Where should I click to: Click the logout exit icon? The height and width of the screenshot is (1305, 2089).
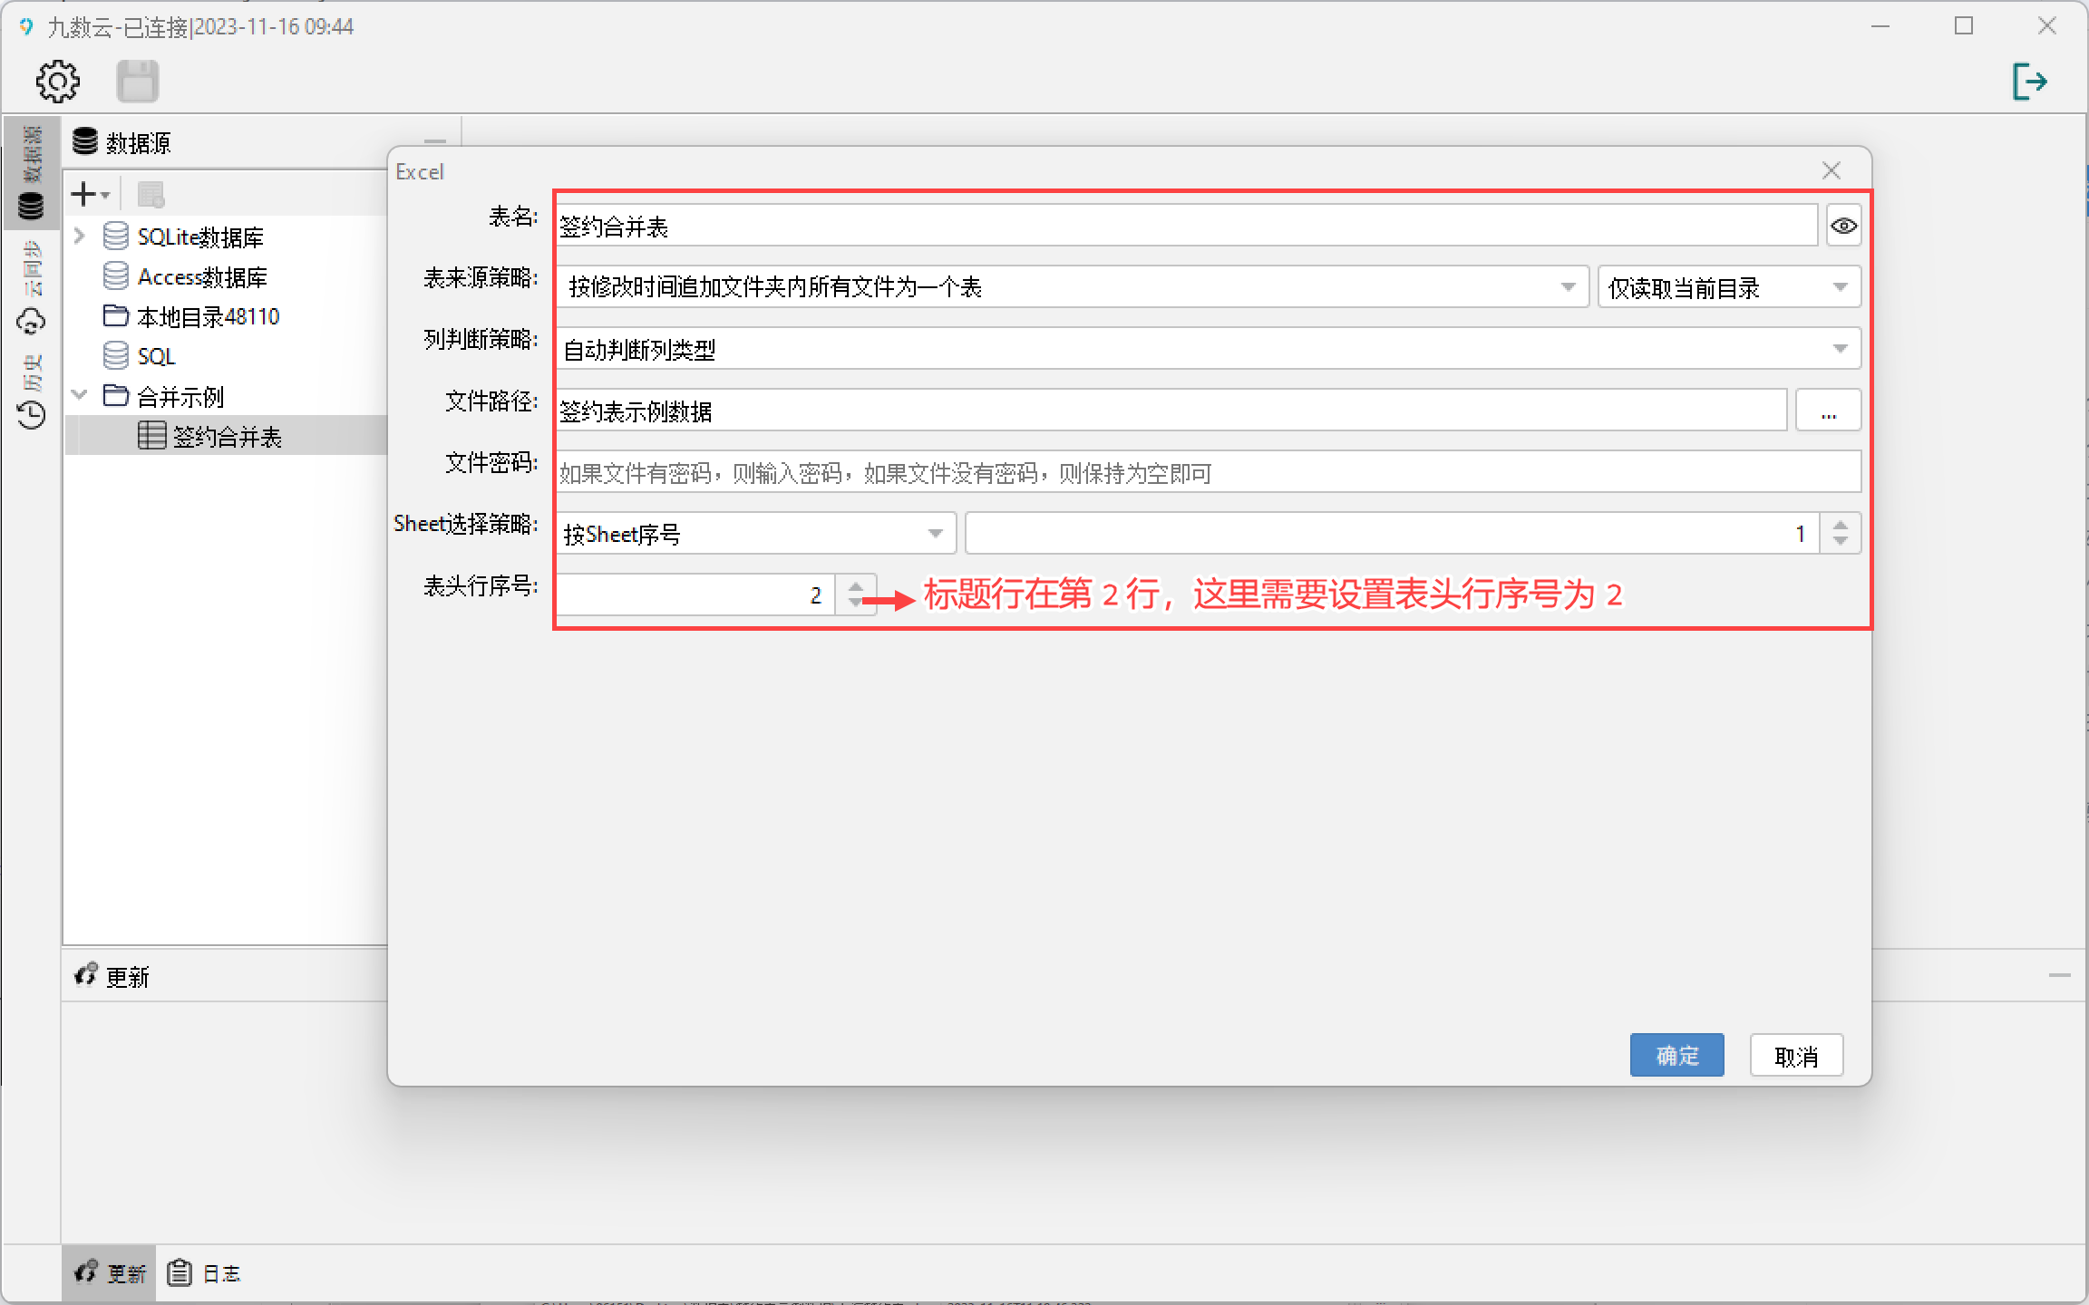point(2029,82)
